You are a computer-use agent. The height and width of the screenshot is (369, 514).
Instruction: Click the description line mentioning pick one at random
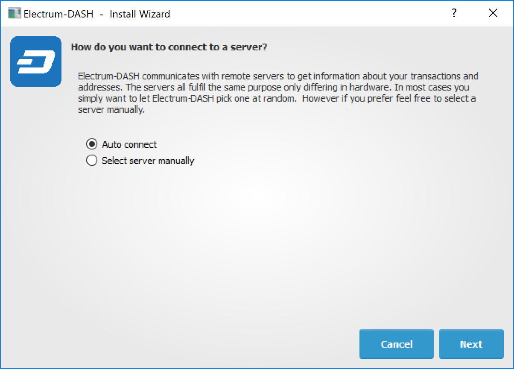click(x=277, y=99)
